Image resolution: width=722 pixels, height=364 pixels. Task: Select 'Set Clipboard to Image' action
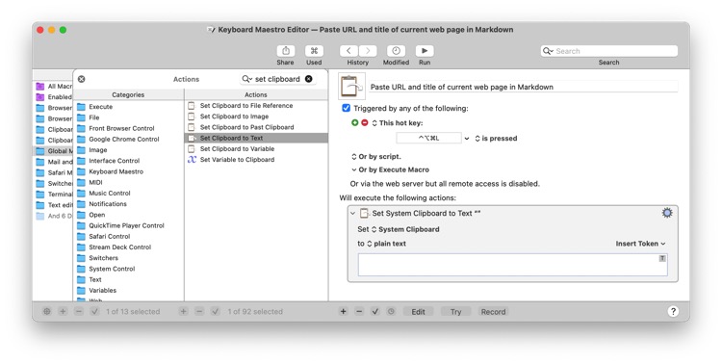click(256, 117)
